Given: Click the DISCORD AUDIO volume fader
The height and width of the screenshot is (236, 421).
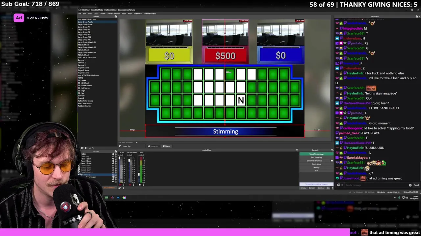Looking at the screenshot, I should tap(129, 160).
